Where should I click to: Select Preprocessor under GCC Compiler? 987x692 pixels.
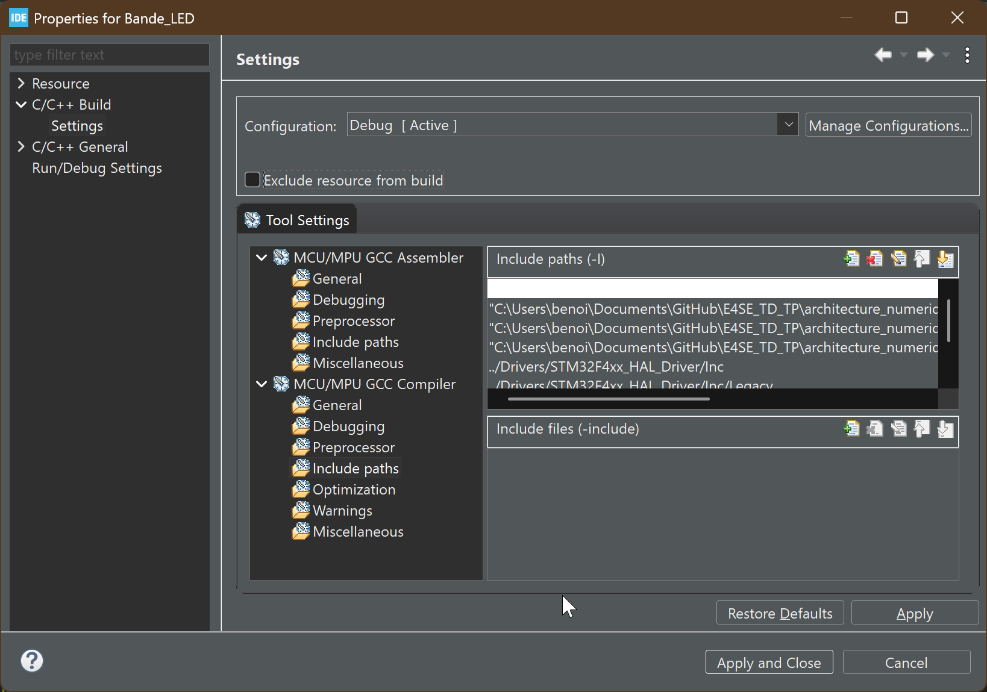click(354, 447)
